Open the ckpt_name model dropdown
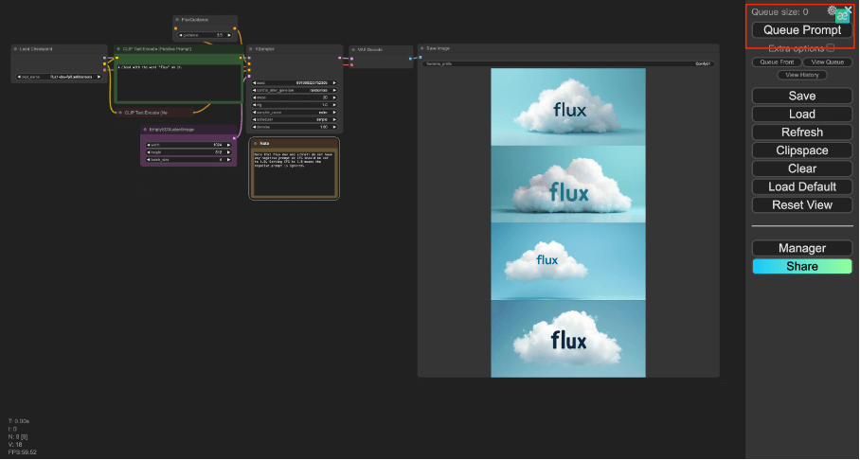 pyautogui.click(x=60, y=78)
